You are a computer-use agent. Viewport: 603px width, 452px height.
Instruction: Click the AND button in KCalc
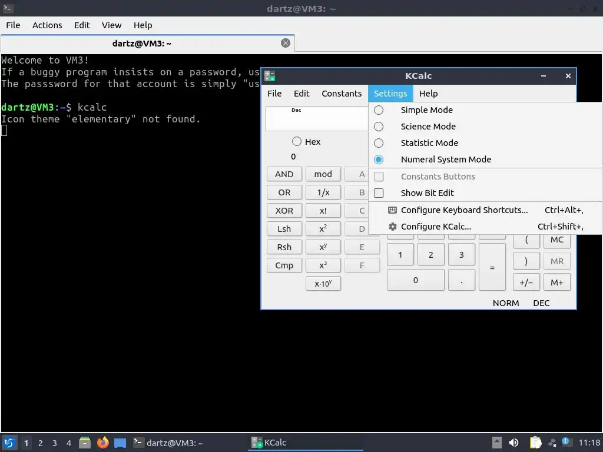click(284, 174)
